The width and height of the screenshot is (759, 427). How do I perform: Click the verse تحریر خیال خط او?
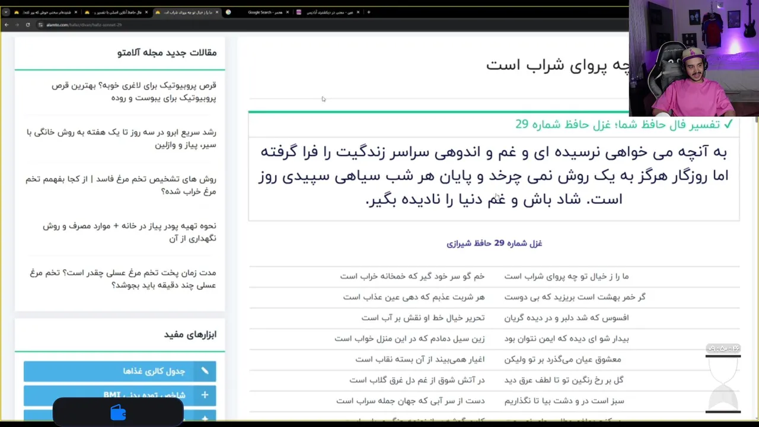point(423,318)
